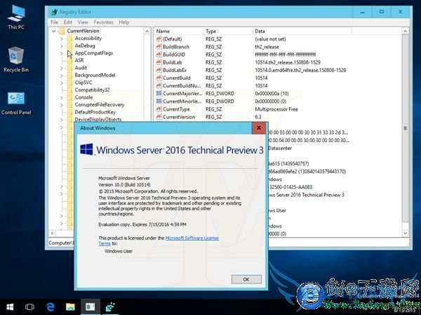
Task: Open Task View on the taskbar
Action: click(29, 307)
